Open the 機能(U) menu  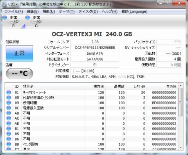(49, 11)
